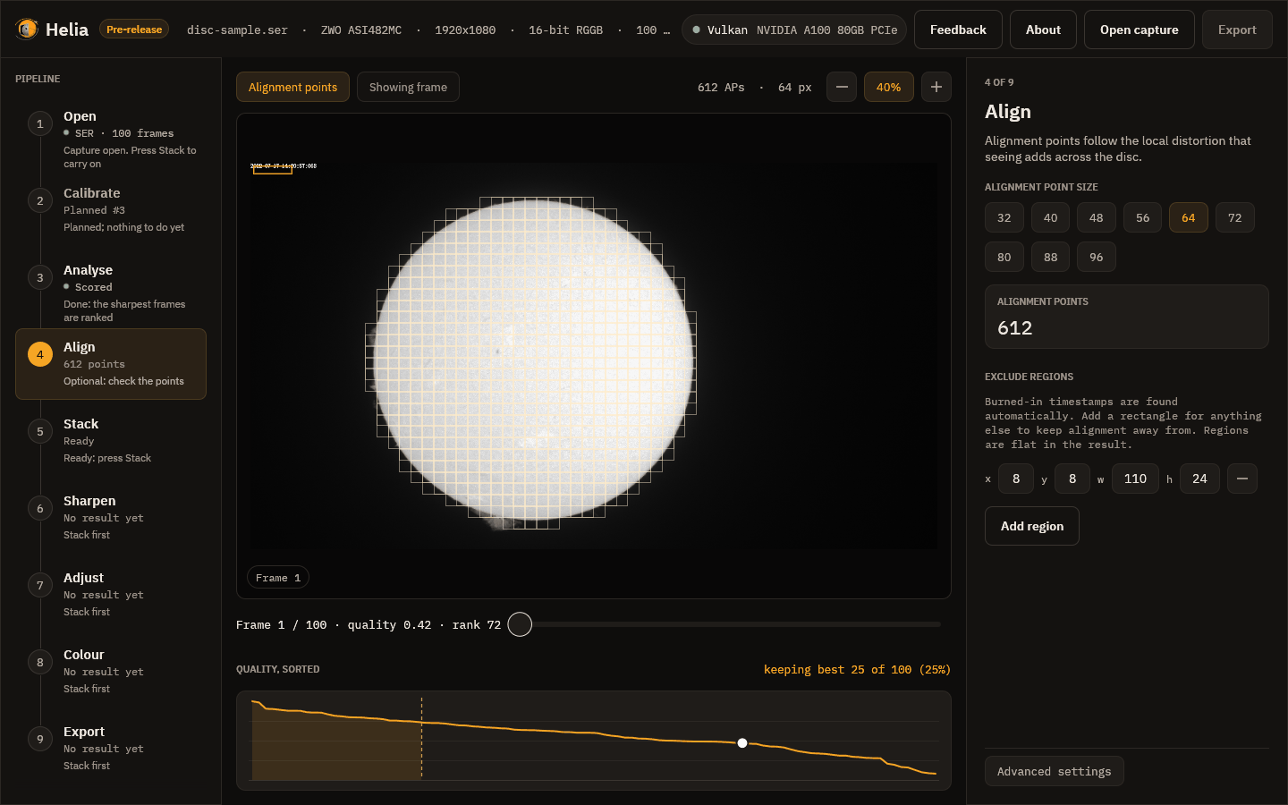Click the frame slider handle
The image size is (1288, 805).
point(520,624)
